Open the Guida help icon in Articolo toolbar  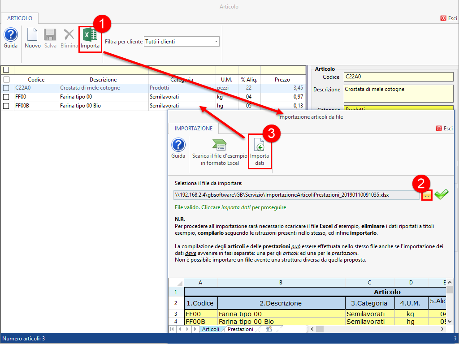[x=11, y=35]
